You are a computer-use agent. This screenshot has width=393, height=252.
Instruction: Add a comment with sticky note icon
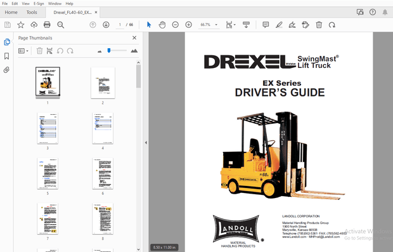click(266, 25)
